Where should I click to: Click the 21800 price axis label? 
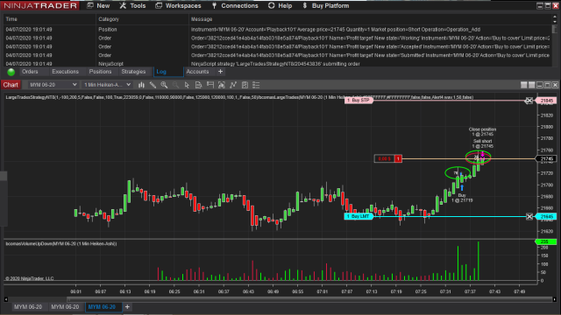(546, 127)
